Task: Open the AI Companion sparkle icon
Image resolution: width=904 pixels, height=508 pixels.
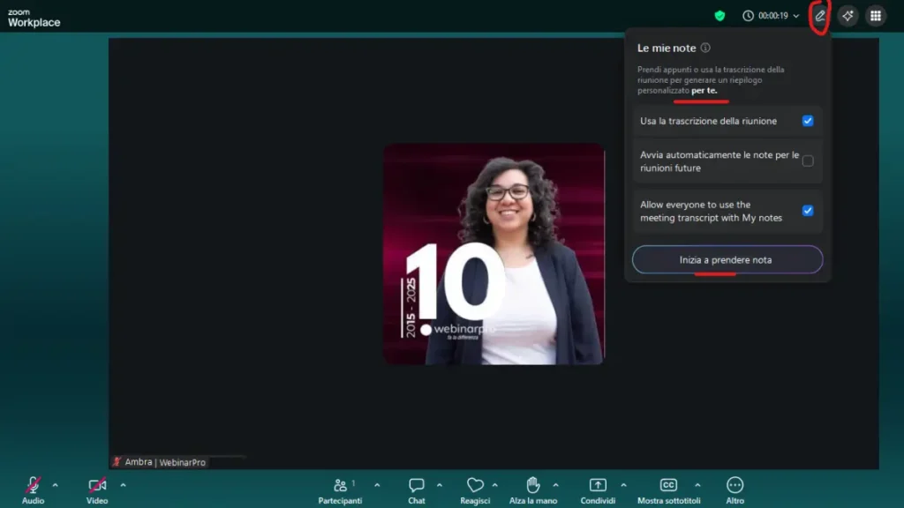Action: tap(847, 16)
